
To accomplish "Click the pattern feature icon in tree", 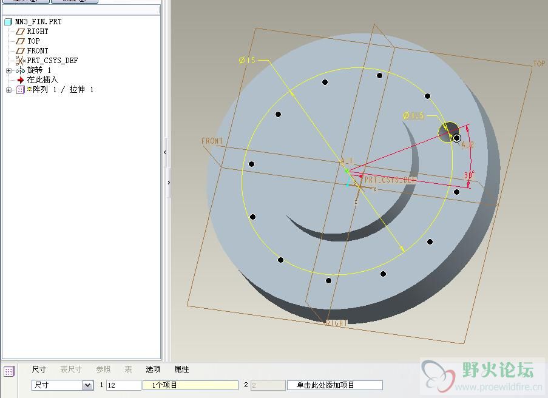I will point(20,90).
